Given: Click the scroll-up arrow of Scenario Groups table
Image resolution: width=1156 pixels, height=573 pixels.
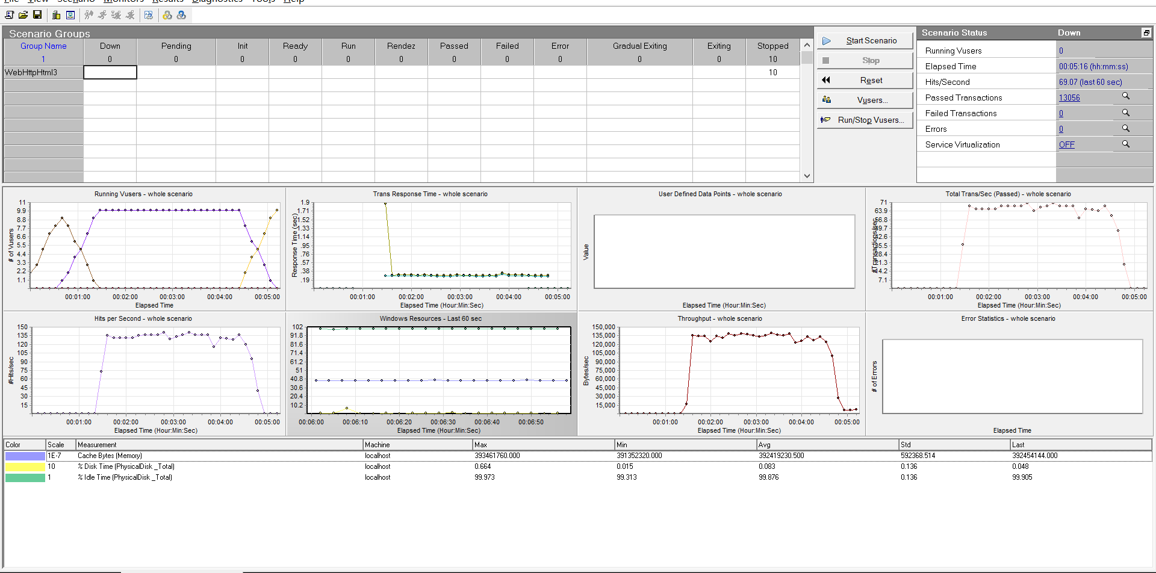Looking at the screenshot, I should pos(807,45).
